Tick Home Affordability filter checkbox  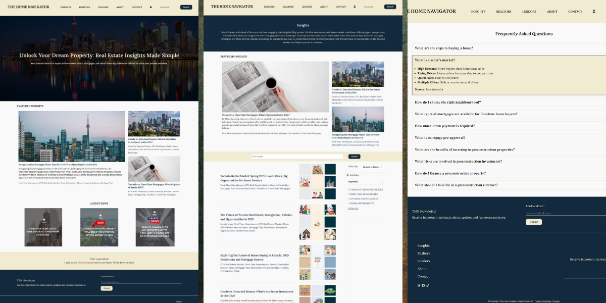tap(349, 203)
